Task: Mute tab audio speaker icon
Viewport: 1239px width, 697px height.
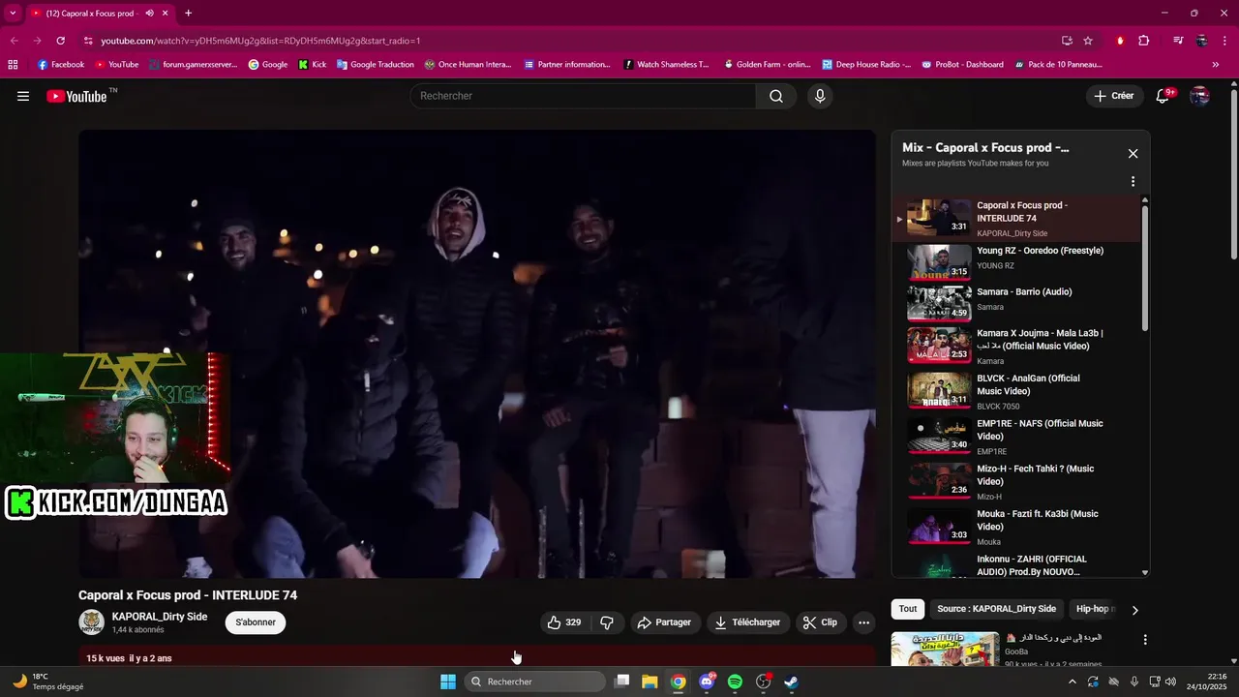Action: click(149, 14)
